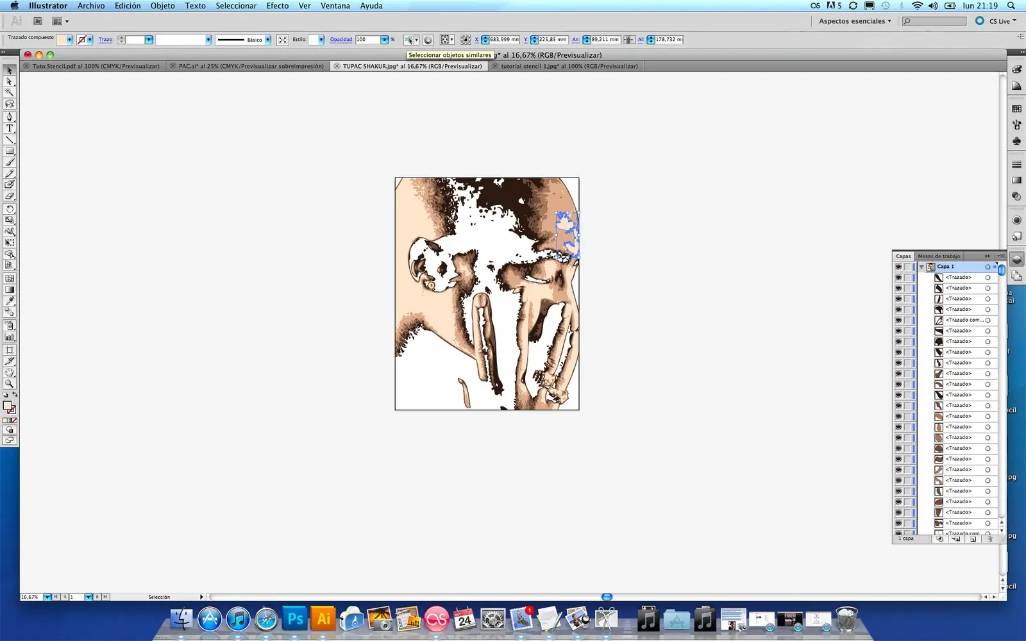This screenshot has width=1026, height=641.
Task: Switch to tutorial stencil 1.jpg tab
Action: pos(566,66)
